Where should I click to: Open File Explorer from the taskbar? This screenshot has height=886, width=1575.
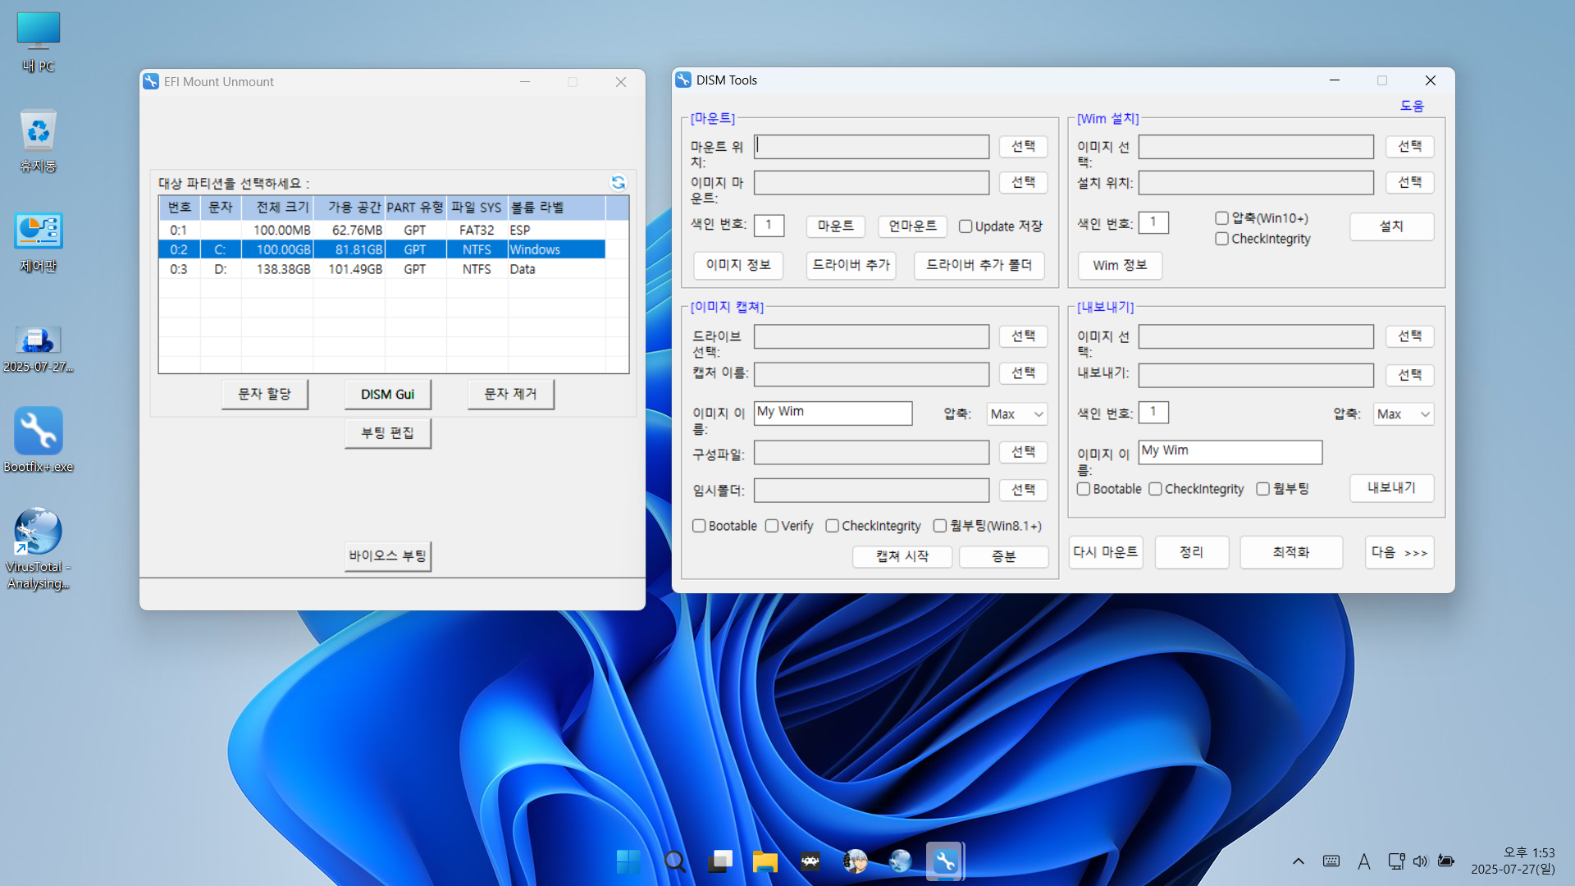(x=765, y=861)
